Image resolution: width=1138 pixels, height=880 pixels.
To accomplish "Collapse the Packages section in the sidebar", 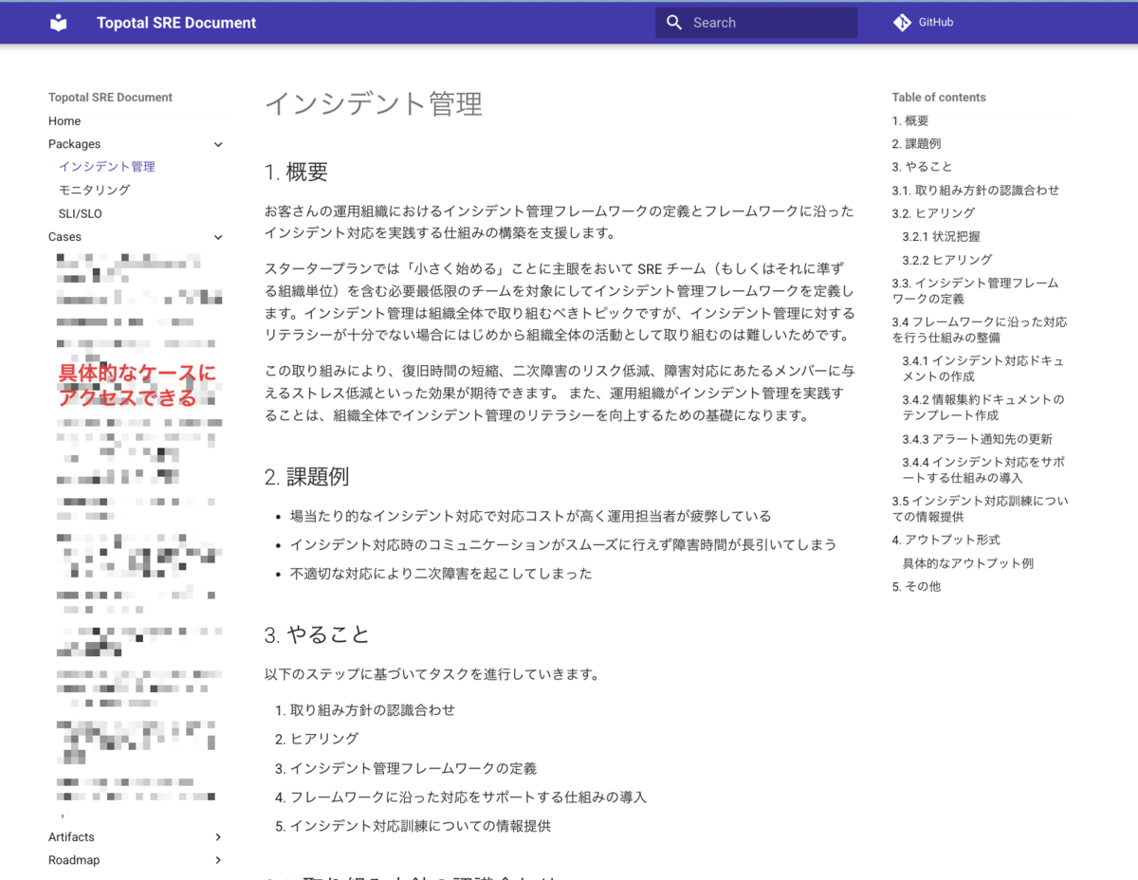I will click(x=217, y=144).
